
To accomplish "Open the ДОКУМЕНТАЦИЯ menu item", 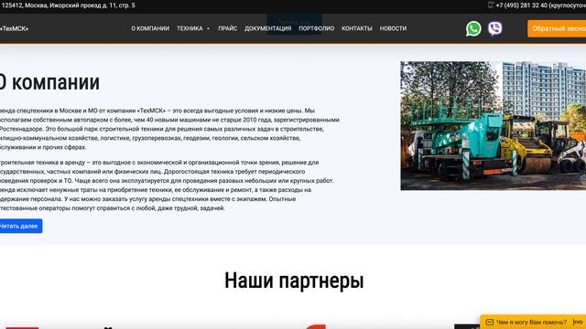I will coord(268,28).
